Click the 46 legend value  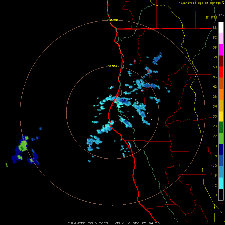215,77
